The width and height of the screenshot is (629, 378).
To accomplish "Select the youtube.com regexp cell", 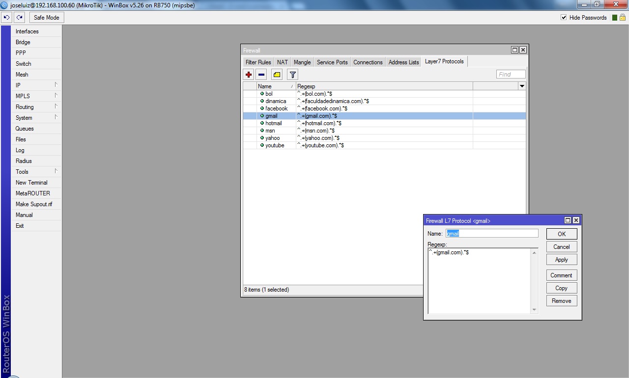I will point(384,145).
